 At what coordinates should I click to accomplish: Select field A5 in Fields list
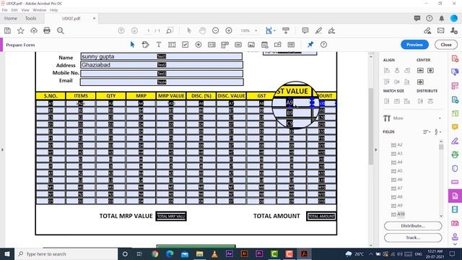[x=397, y=170]
